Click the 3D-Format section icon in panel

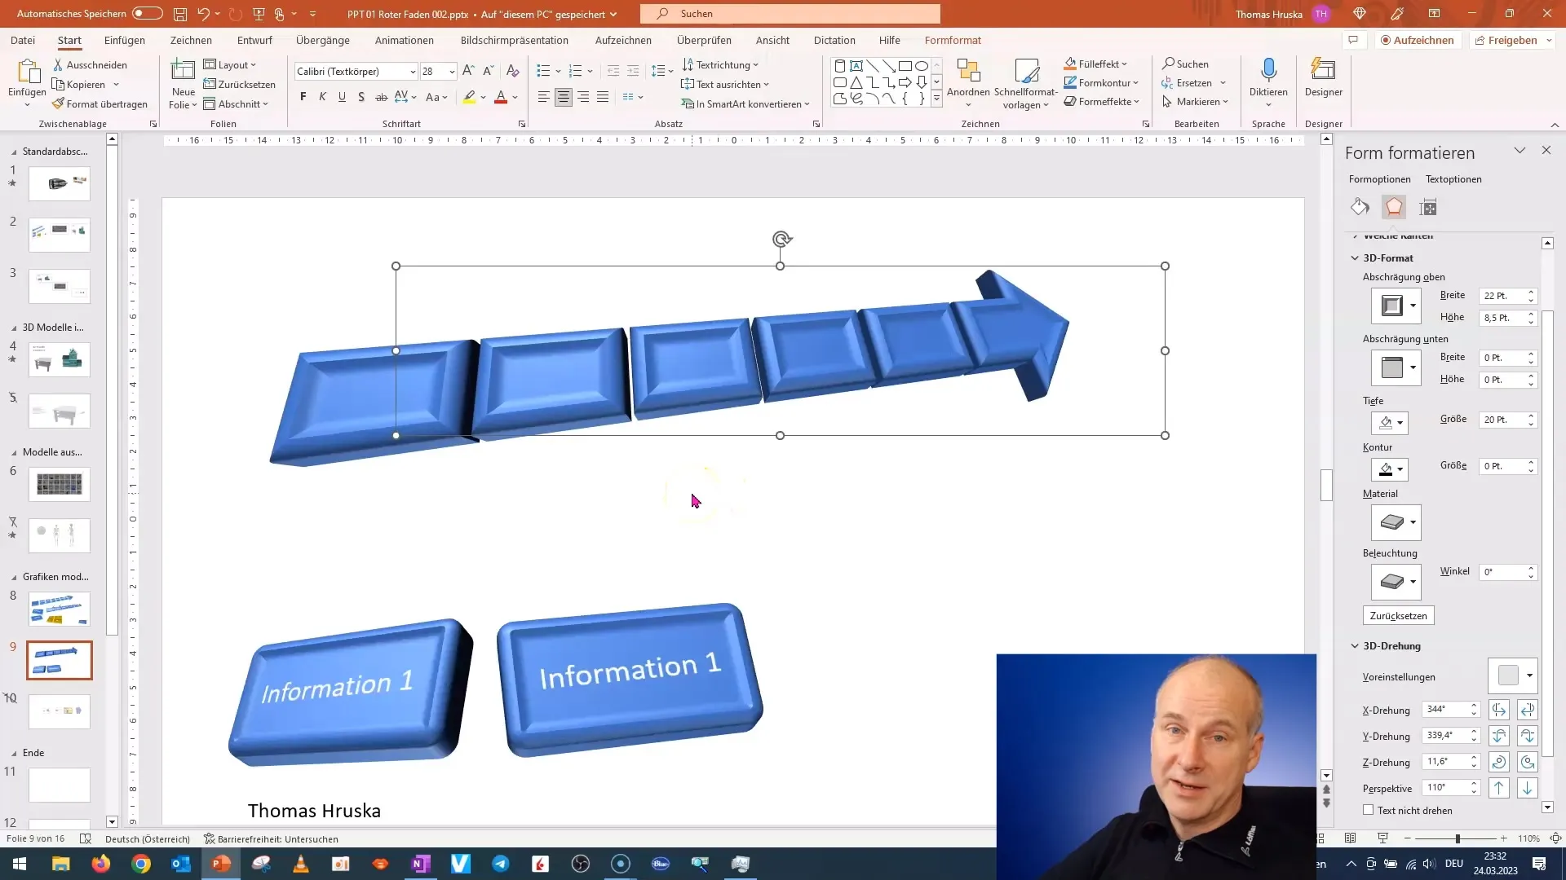[x=1395, y=208]
